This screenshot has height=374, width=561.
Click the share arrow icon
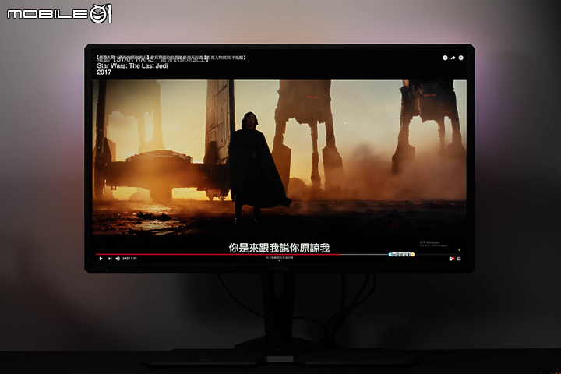click(x=453, y=58)
